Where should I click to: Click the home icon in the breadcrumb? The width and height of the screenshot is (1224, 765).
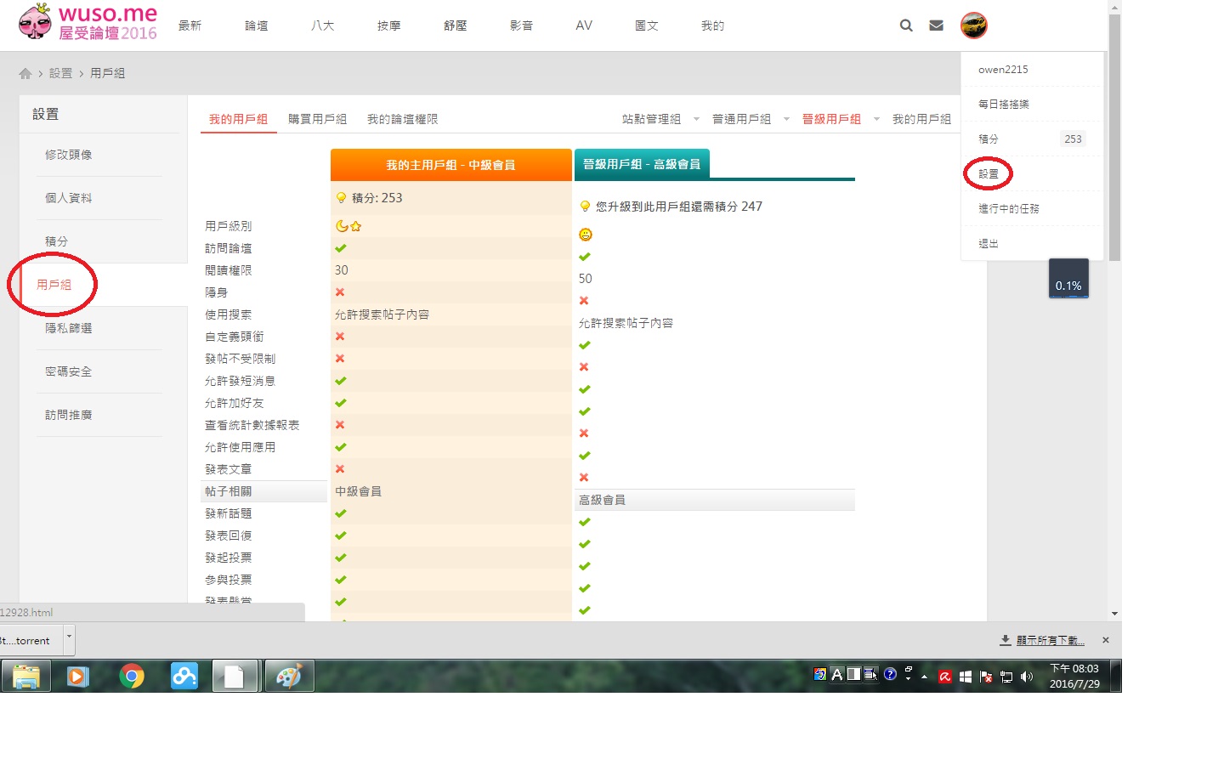tap(25, 74)
